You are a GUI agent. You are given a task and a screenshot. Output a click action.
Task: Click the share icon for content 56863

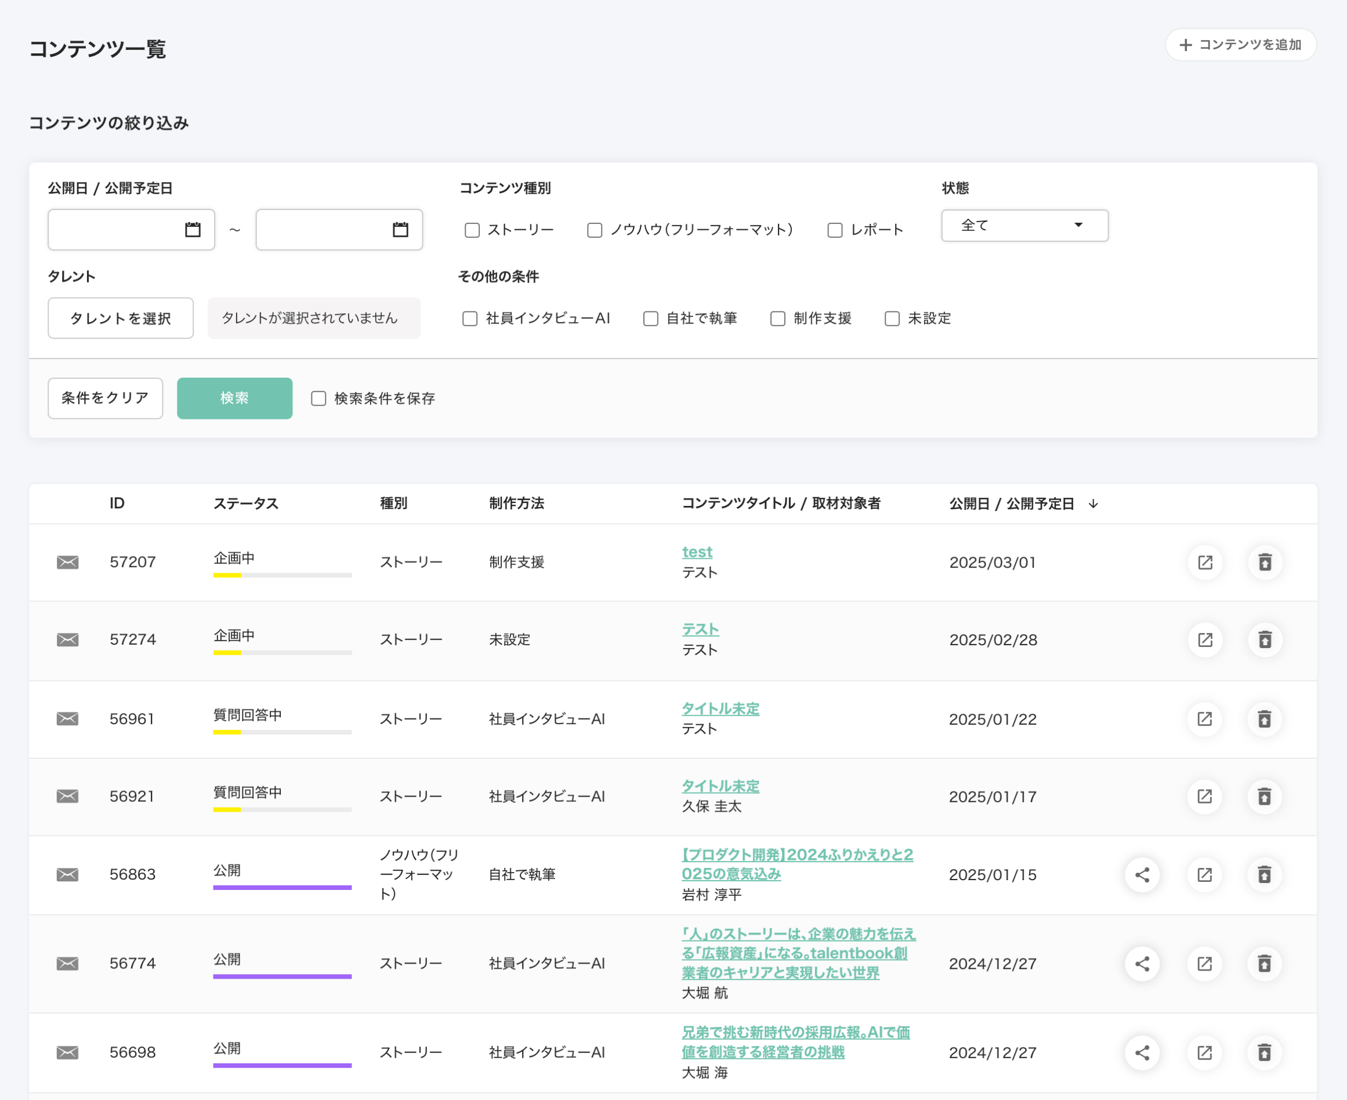(x=1142, y=875)
